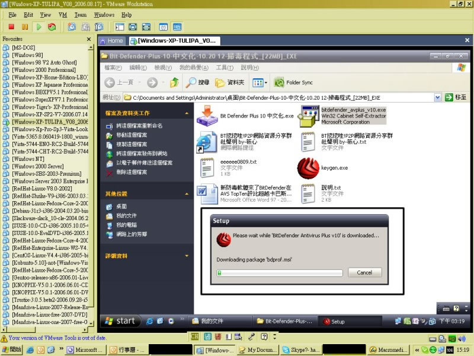Select the red keygen.exe icon
Viewport: 474px width, 356px height.
(x=308, y=168)
